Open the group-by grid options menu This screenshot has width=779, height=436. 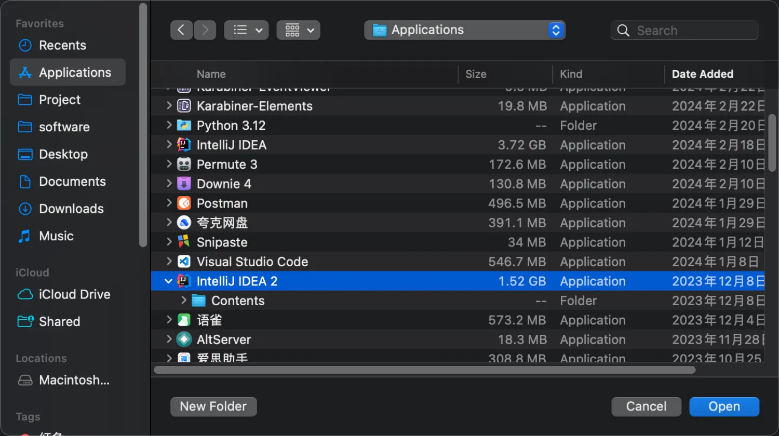click(x=299, y=30)
